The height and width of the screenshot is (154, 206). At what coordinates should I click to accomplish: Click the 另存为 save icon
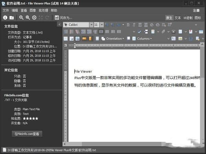(x=57, y=18)
